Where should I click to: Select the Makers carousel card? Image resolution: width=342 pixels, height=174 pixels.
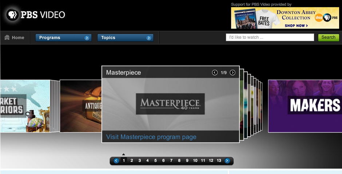coord(305,106)
